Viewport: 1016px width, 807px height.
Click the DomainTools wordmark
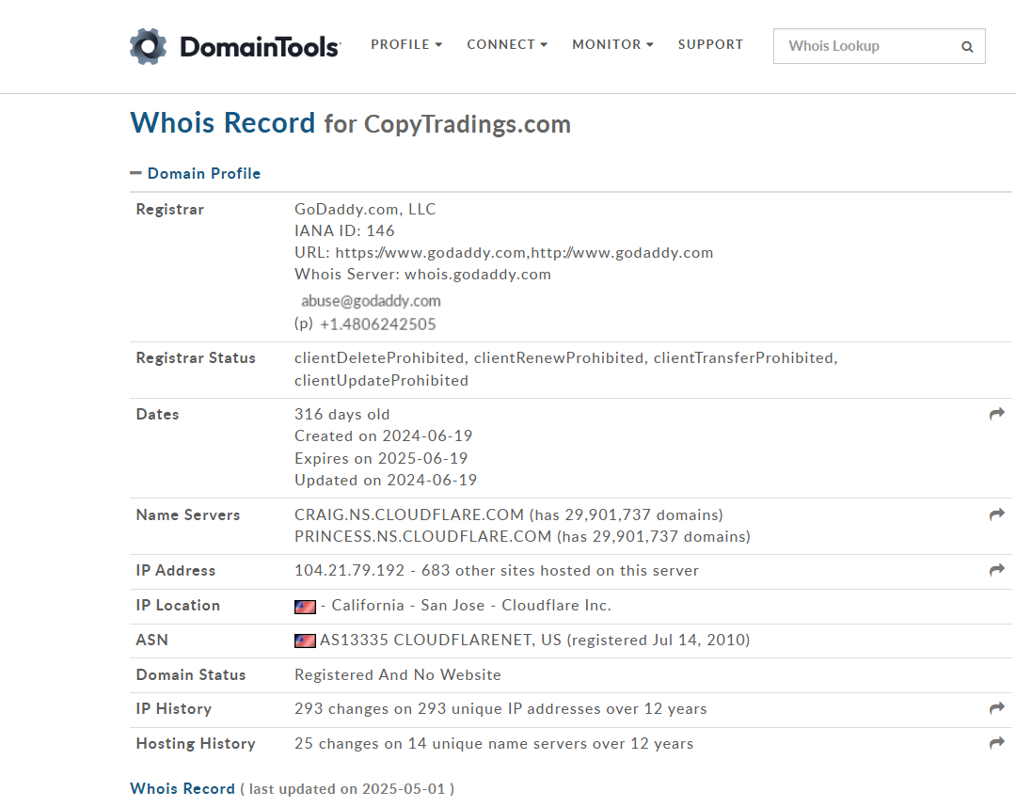260,47
